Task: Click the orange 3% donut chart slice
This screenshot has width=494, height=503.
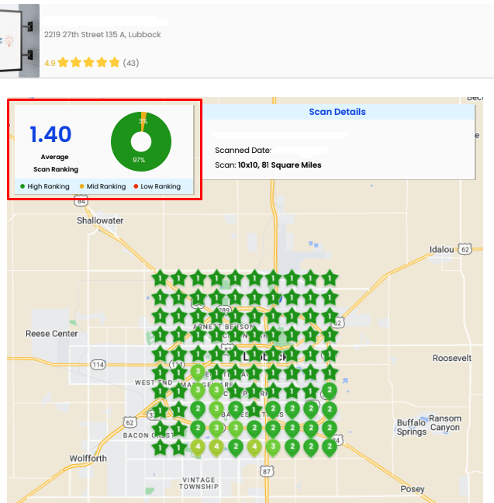Action: [143, 121]
